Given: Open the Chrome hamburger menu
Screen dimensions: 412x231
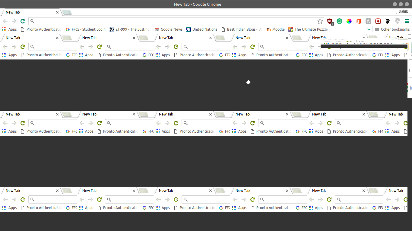Looking at the screenshot, I should click(x=407, y=21).
